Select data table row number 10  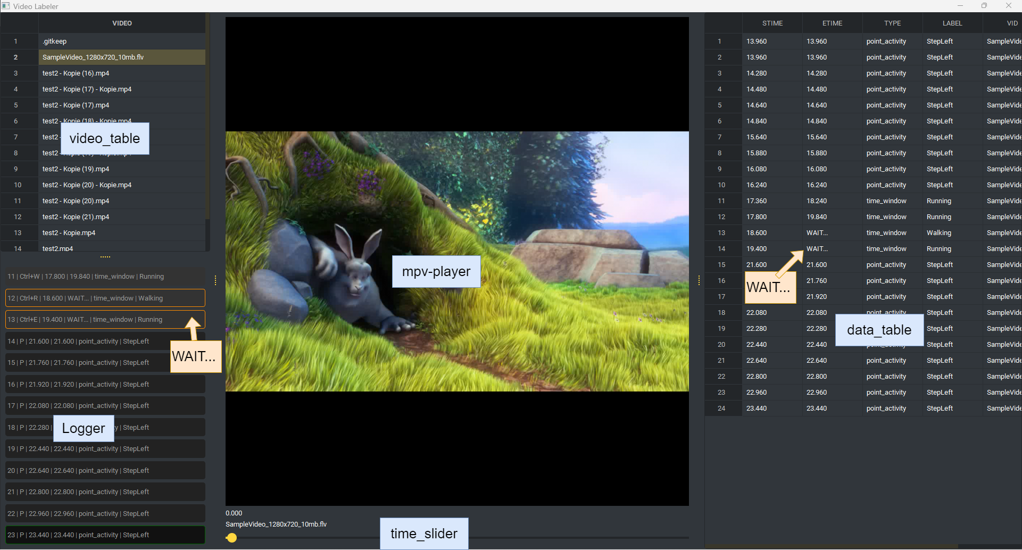point(723,185)
